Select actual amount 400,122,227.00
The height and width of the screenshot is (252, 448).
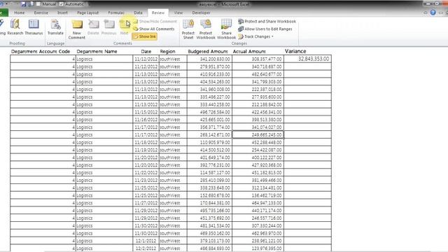click(258, 157)
